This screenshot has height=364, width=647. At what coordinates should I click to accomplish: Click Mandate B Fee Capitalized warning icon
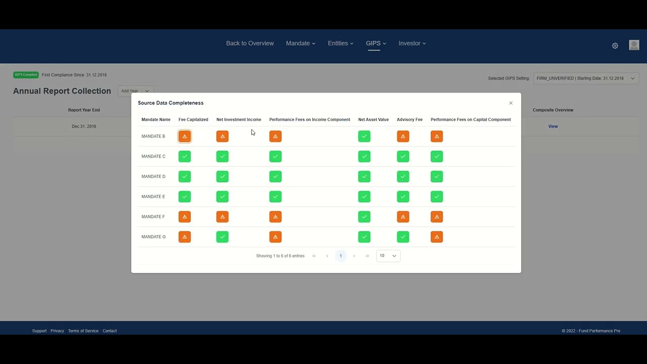click(x=184, y=136)
